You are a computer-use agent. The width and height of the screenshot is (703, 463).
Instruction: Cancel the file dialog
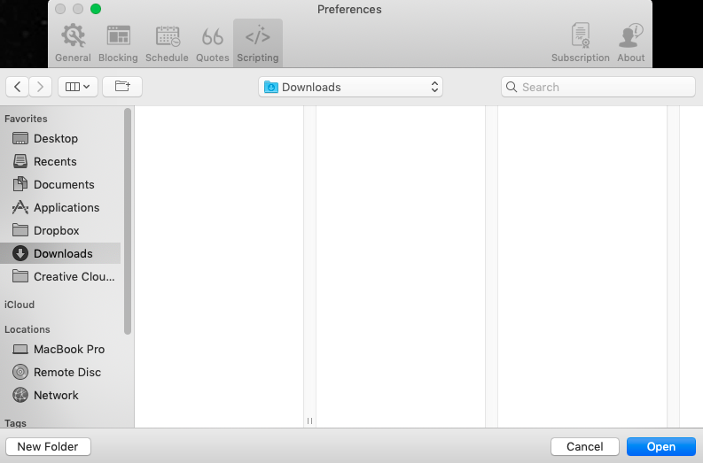pos(584,446)
